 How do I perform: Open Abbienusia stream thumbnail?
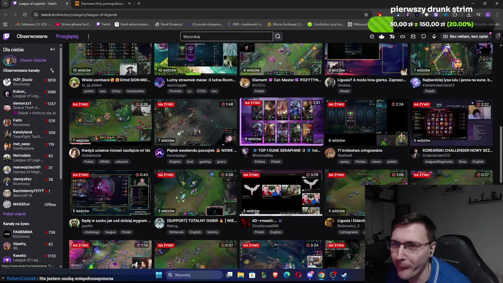(x=110, y=122)
